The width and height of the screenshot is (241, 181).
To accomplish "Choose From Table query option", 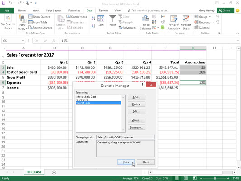I will tap(38, 22).
